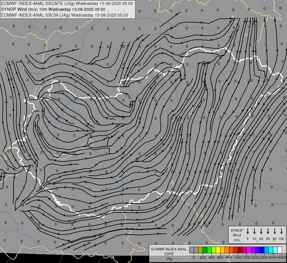287x263 pixels.
Task: Click the '1500' tick on the CAPE scale
Action: click(x=246, y=257)
